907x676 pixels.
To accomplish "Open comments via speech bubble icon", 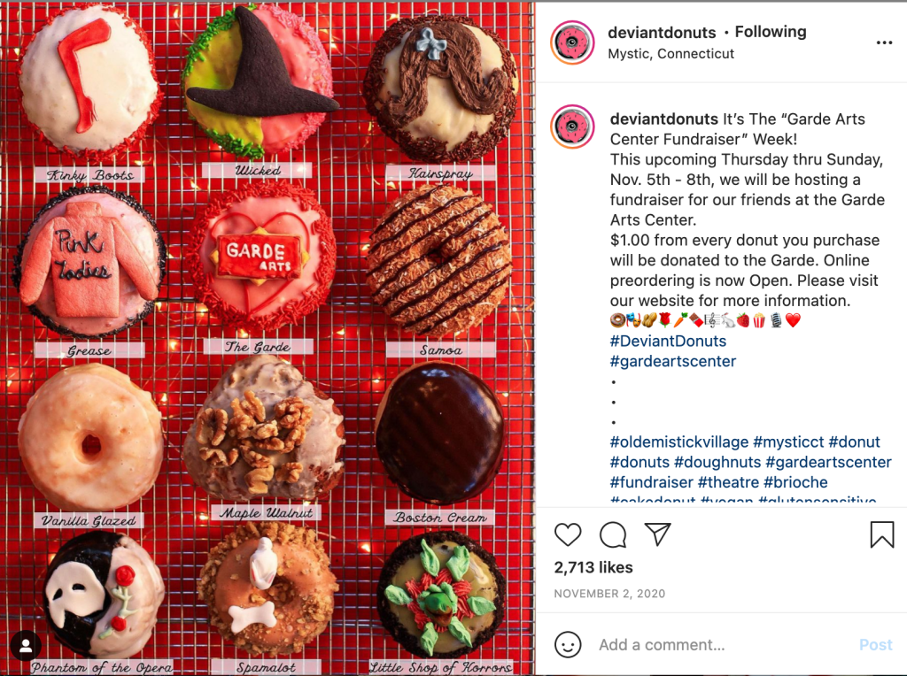I will [x=613, y=534].
